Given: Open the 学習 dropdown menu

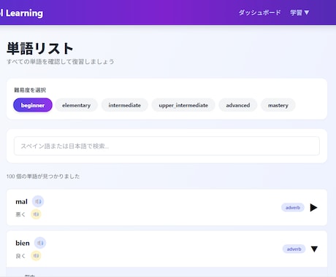Looking at the screenshot, I should (299, 12).
